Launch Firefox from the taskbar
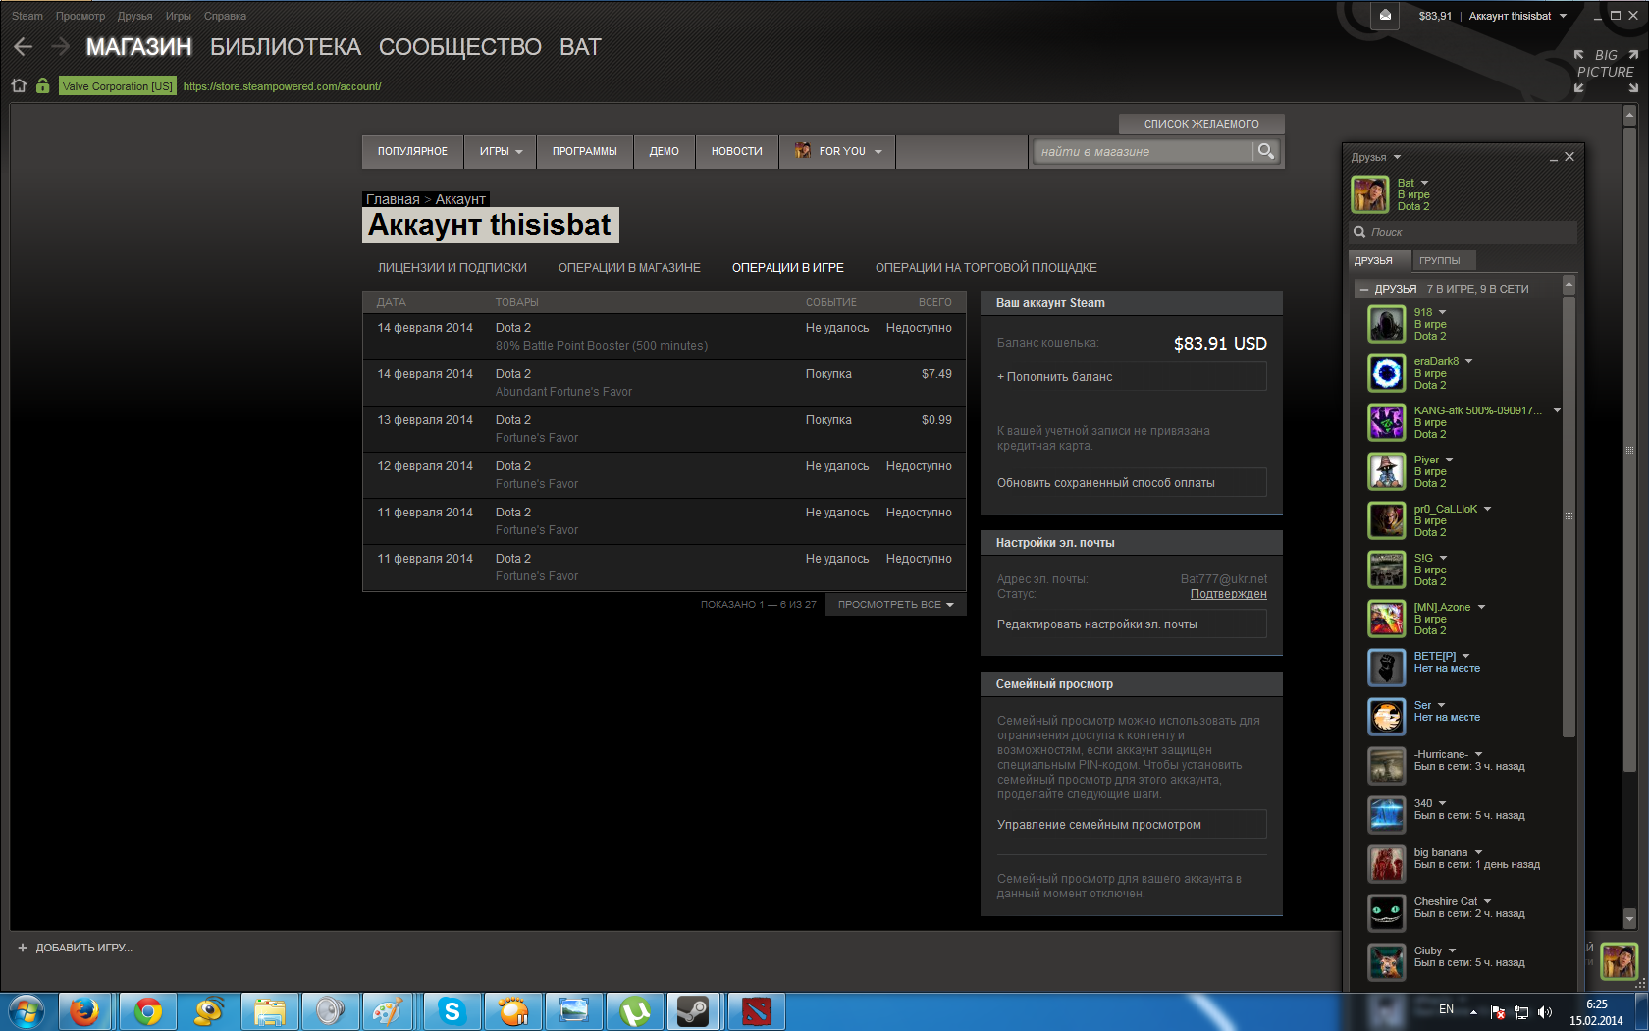 [x=85, y=1011]
